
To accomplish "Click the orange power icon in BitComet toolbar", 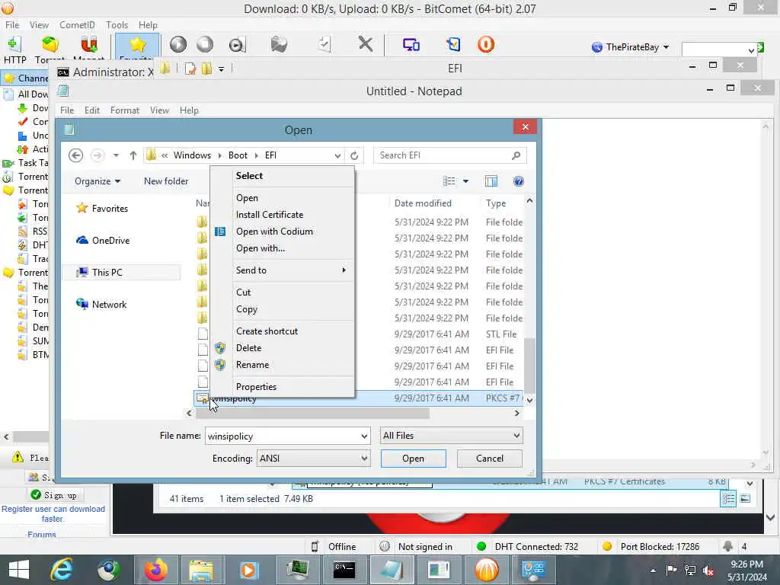I will [486, 45].
